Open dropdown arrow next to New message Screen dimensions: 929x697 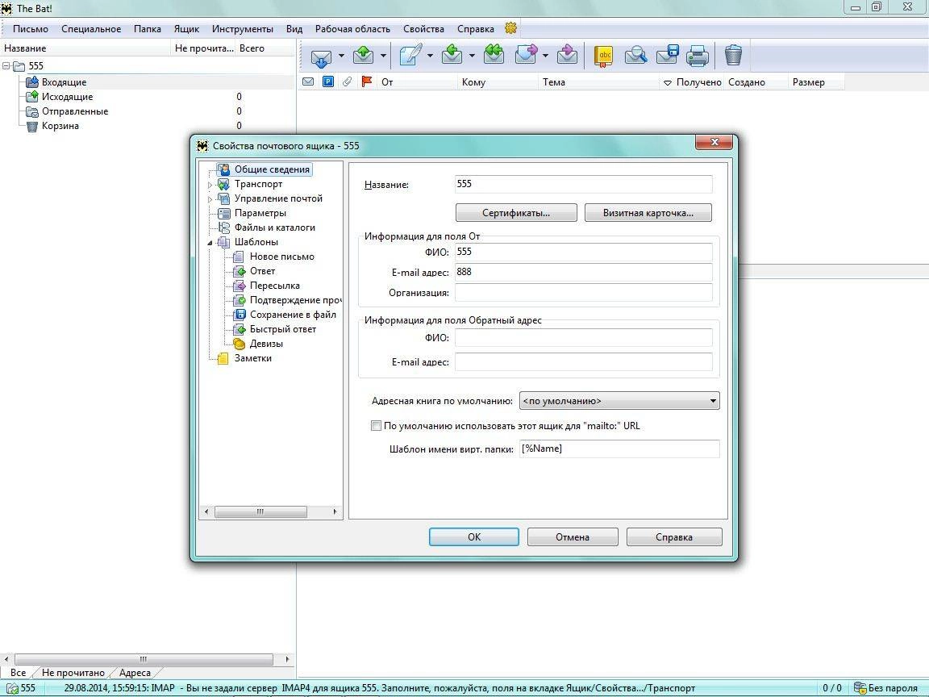click(430, 56)
